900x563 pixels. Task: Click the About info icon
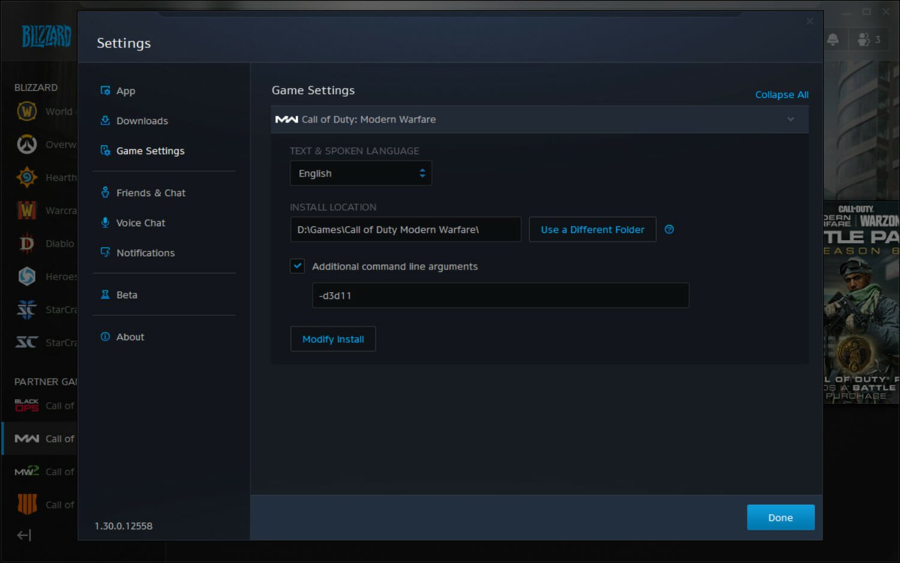(x=105, y=336)
